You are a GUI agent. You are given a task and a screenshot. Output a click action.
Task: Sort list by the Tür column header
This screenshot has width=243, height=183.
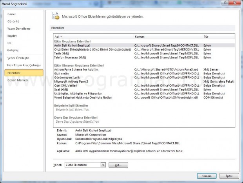(x=219, y=36)
